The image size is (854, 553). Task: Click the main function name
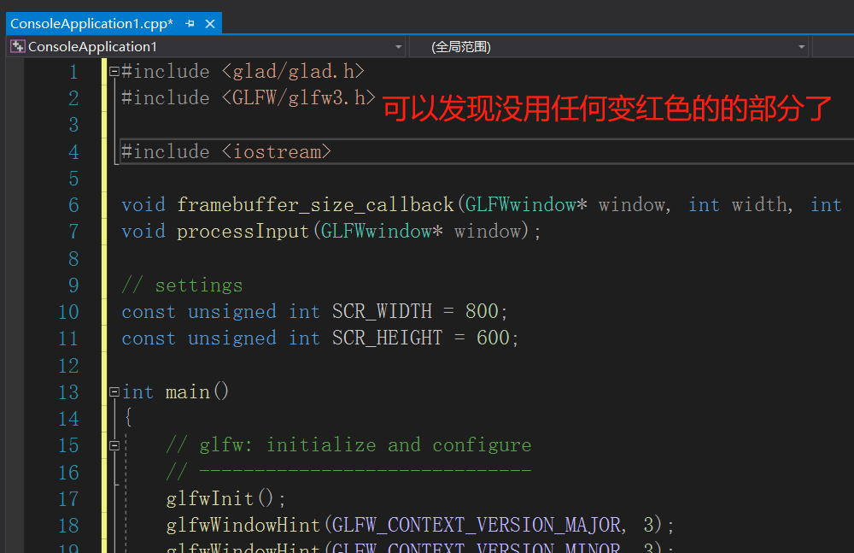coord(188,392)
